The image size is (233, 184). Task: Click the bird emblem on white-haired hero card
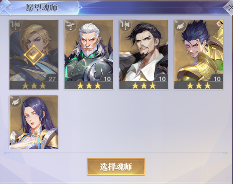tap(71, 25)
